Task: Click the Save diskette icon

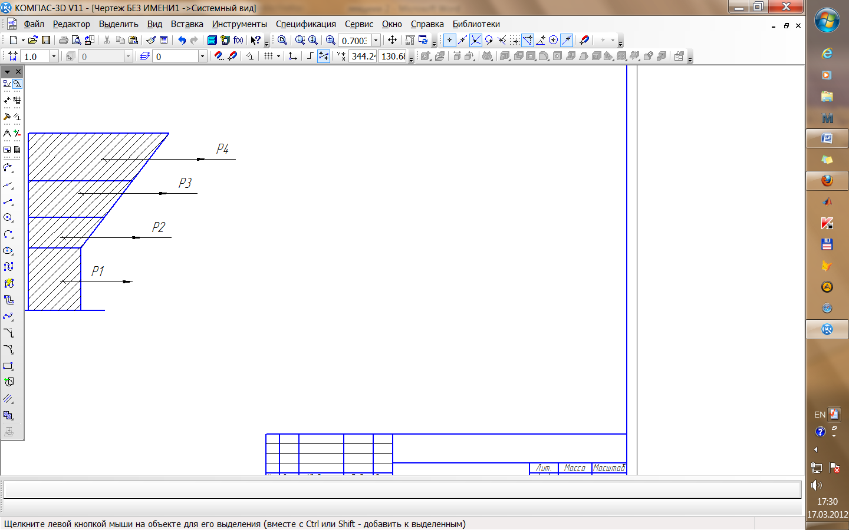Action: [x=46, y=40]
